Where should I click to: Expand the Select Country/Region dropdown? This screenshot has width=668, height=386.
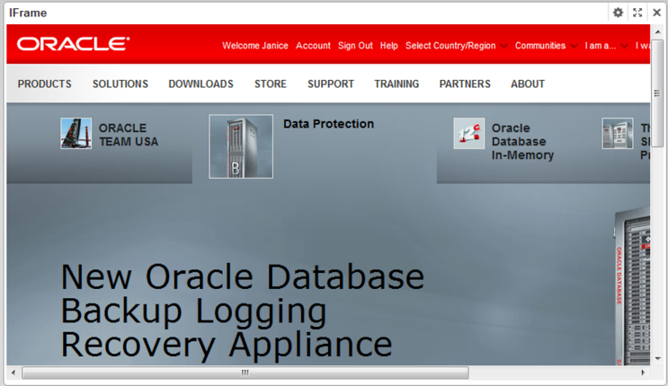(456, 46)
